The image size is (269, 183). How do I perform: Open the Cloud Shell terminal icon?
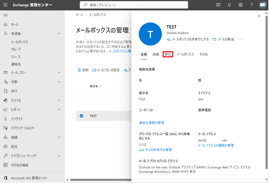pyautogui.click(x=218, y=5)
